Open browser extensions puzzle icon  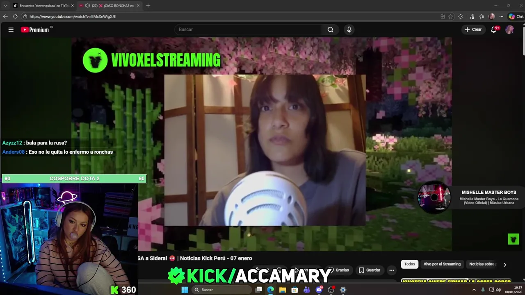pos(461,16)
